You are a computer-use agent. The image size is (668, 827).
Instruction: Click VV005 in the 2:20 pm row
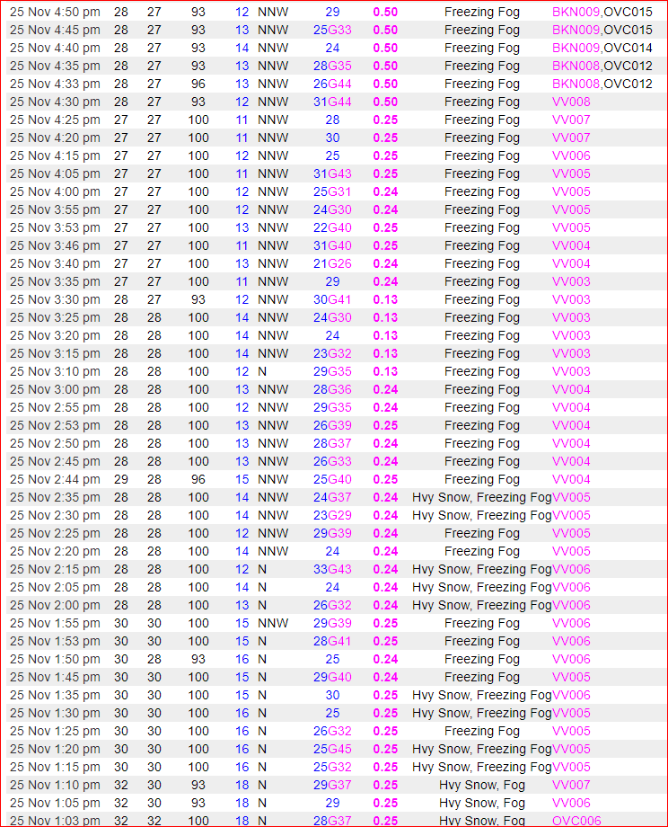point(571,551)
